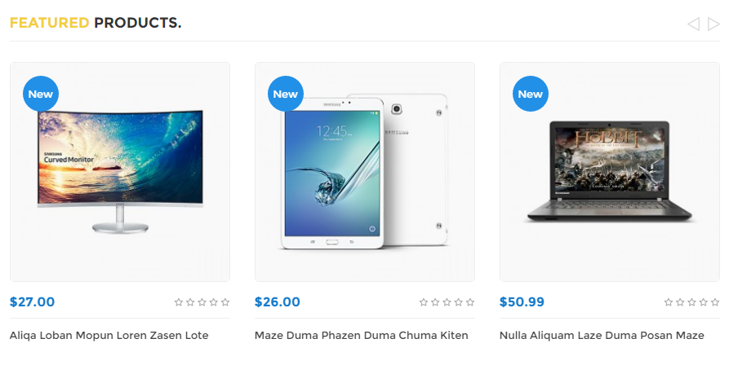Click the Featured Products heading
Viewport: 738px width, 374px height.
(x=96, y=23)
